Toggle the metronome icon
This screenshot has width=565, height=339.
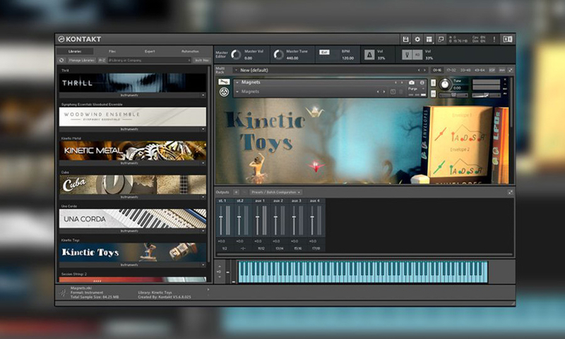(369, 55)
